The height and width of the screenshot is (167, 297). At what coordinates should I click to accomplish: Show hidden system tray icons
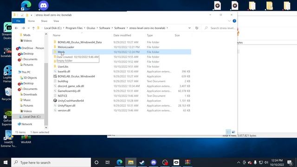tap(239, 162)
